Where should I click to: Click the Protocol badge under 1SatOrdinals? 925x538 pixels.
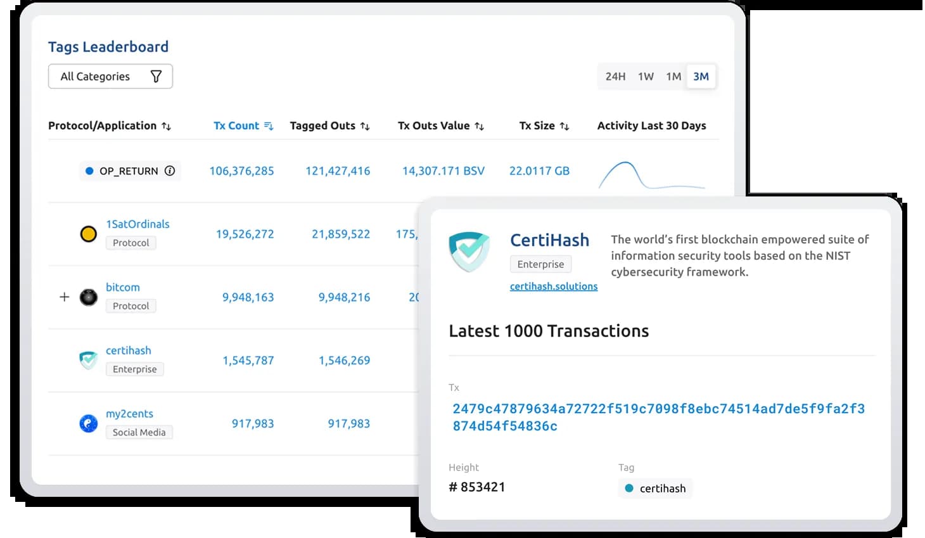coord(131,243)
